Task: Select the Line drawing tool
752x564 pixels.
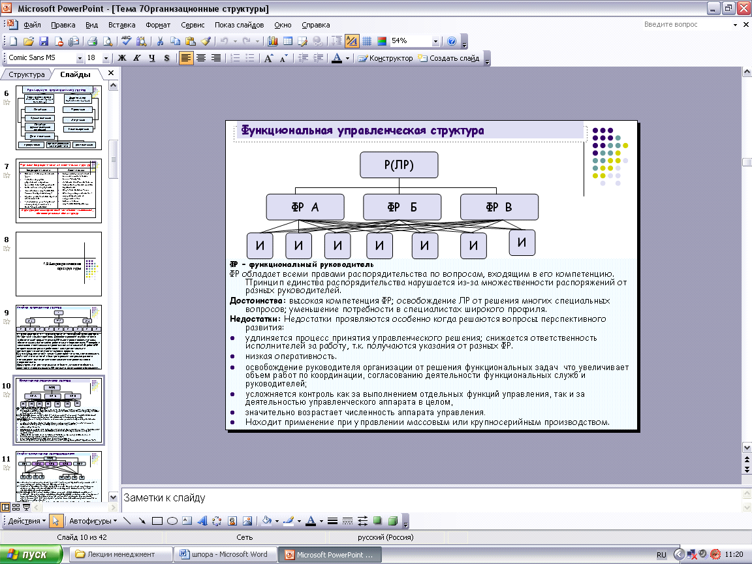Action: tap(127, 521)
